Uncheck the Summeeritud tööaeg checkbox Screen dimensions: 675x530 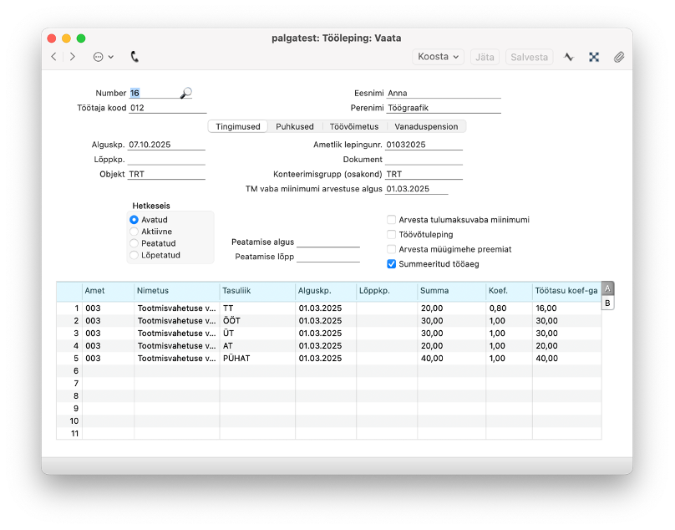click(x=391, y=263)
